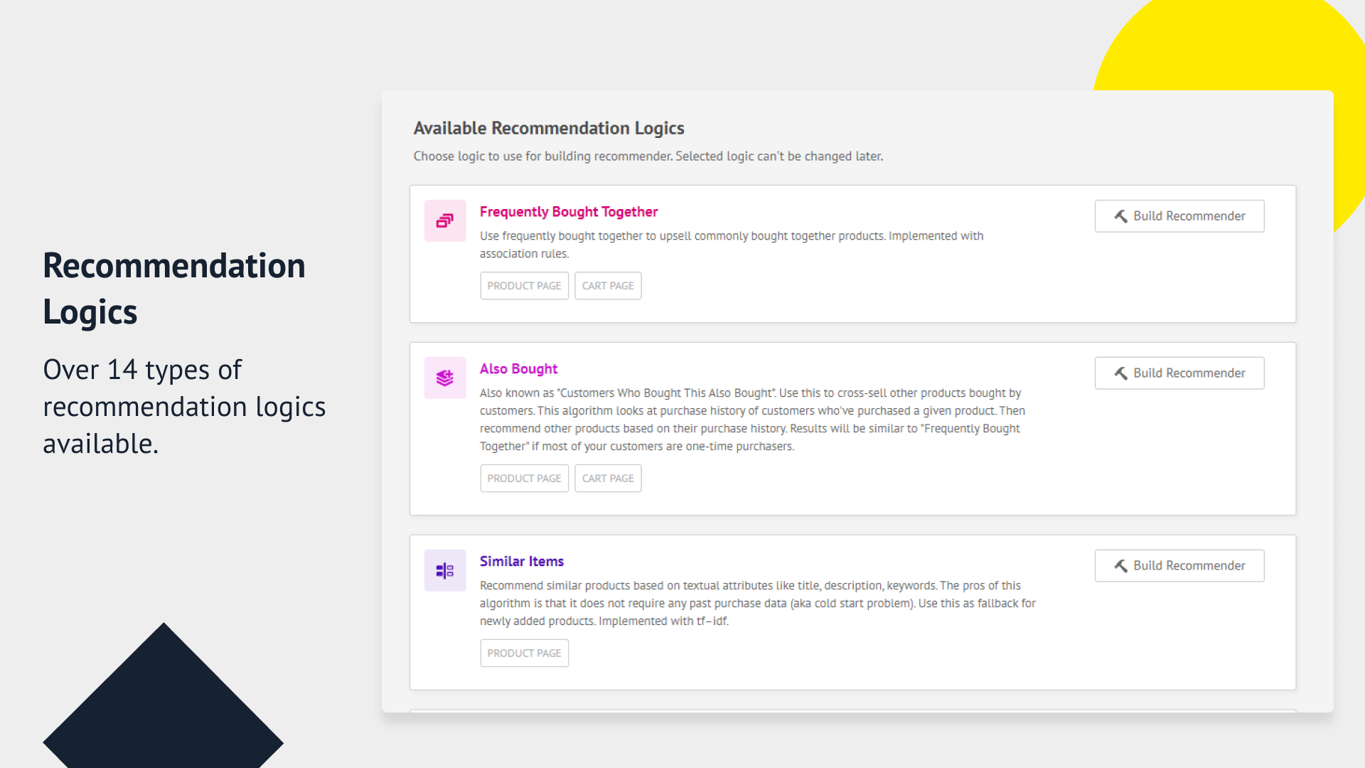The image size is (1365, 768).
Task: Select PRODUCT PAGE tag under Frequently Bought Together
Action: [x=524, y=286]
